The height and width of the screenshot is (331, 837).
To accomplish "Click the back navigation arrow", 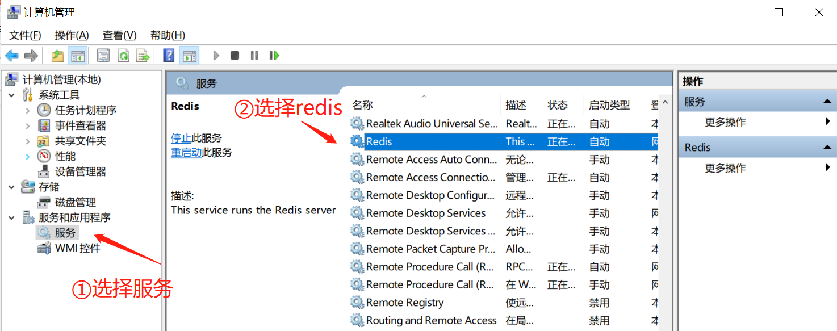I will (x=12, y=55).
